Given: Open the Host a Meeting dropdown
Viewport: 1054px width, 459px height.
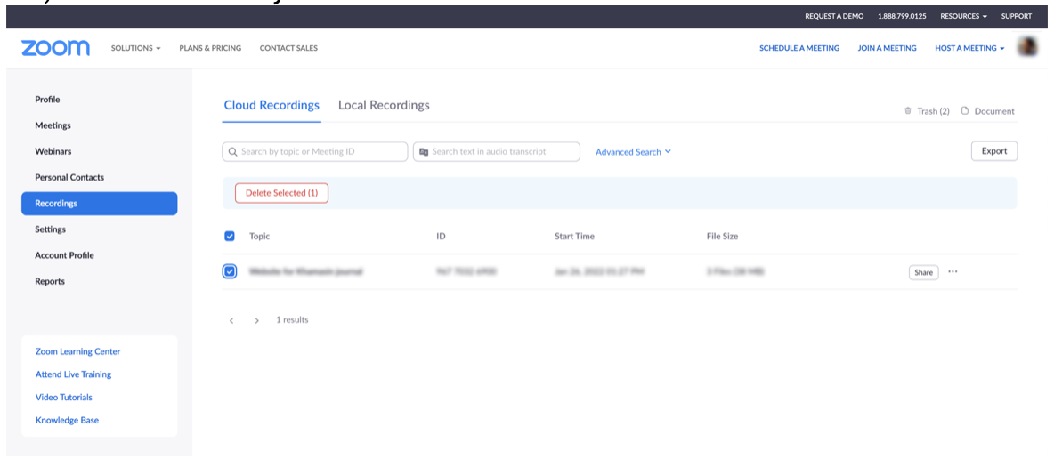Looking at the screenshot, I should (969, 48).
